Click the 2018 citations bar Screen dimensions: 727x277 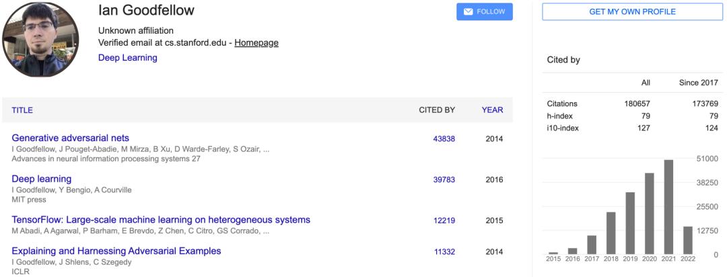pyautogui.click(x=611, y=233)
